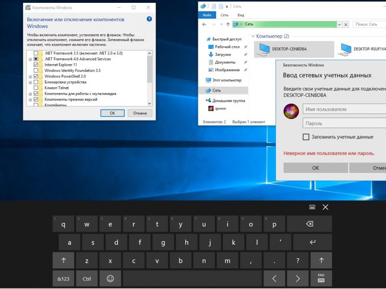Open the emoji panel on touch keyboard
The height and width of the screenshot is (289, 386).
tap(110, 279)
